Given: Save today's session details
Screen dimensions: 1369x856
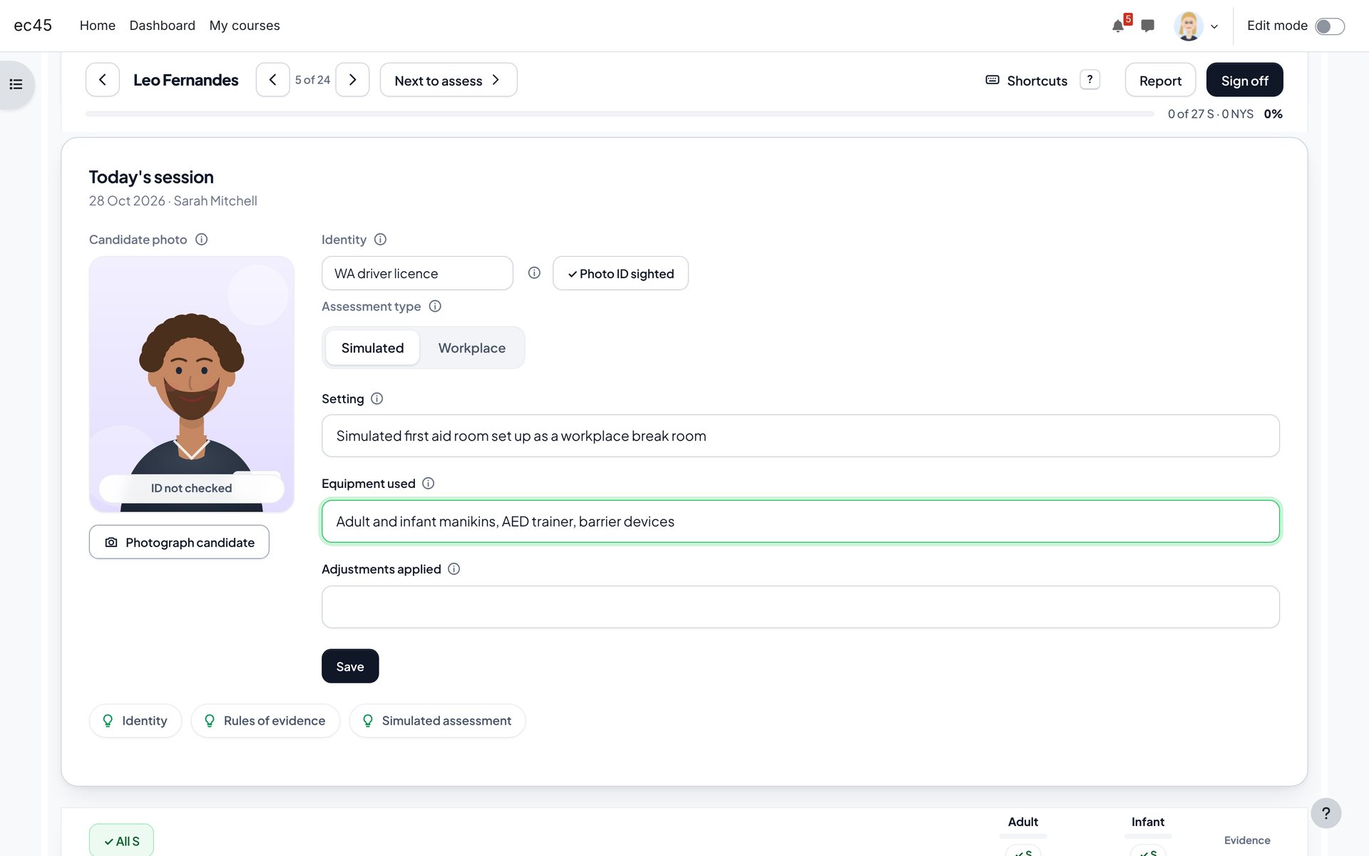Looking at the screenshot, I should click(350, 666).
